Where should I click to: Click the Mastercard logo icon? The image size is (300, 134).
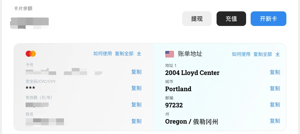(31, 54)
